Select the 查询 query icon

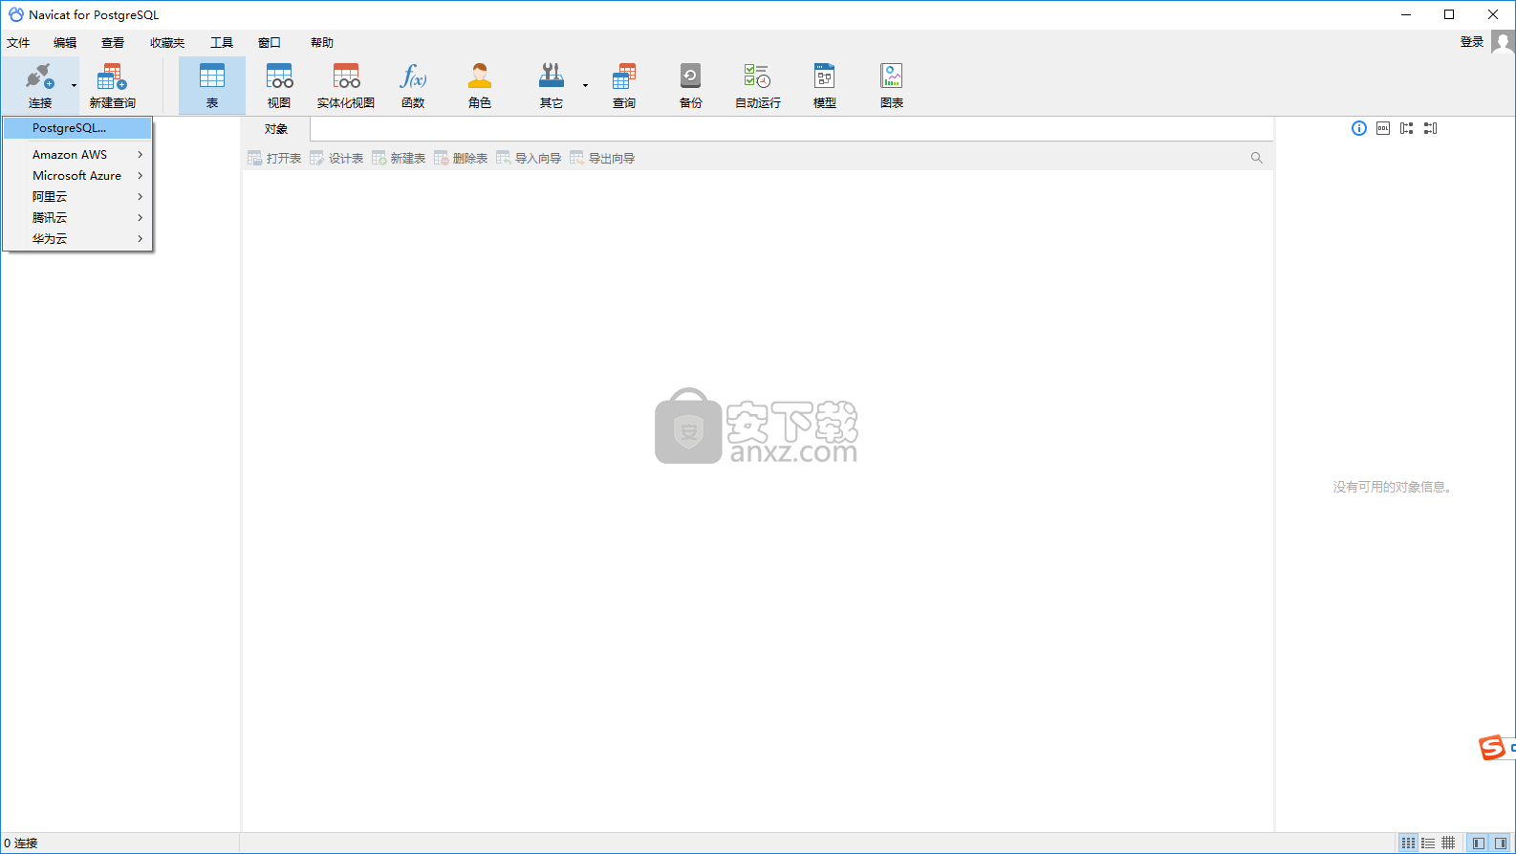(x=624, y=77)
